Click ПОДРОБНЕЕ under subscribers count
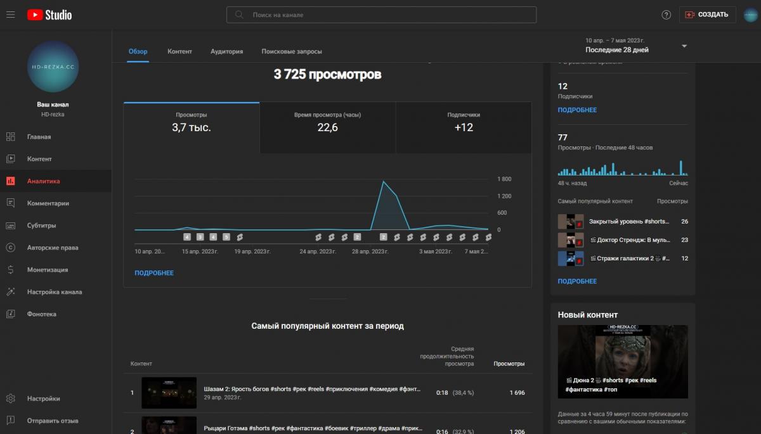Screen dimensions: 761x434 (576, 110)
